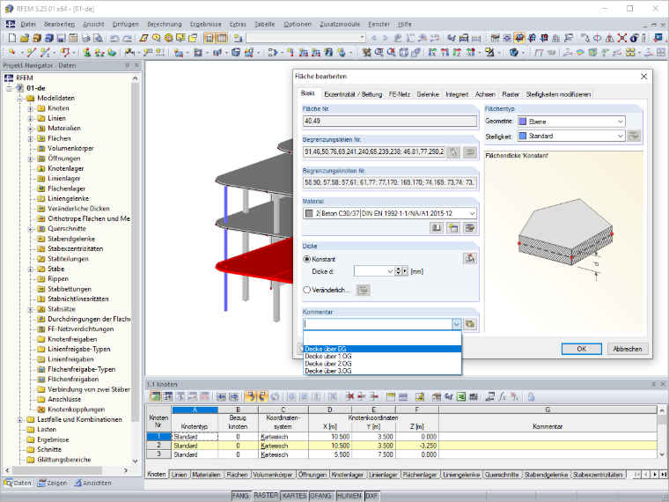Click the gray Material color swatch

tap(309, 213)
